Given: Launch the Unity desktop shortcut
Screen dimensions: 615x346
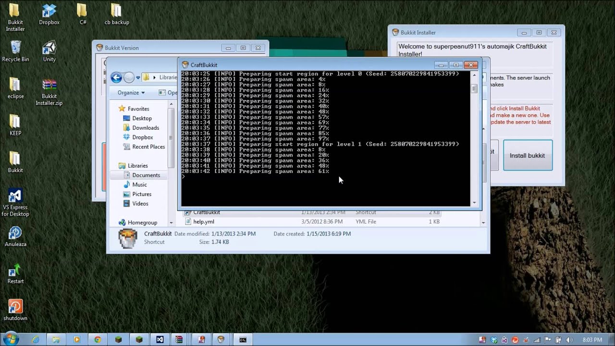Looking at the screenshot, I should [49, 51].
